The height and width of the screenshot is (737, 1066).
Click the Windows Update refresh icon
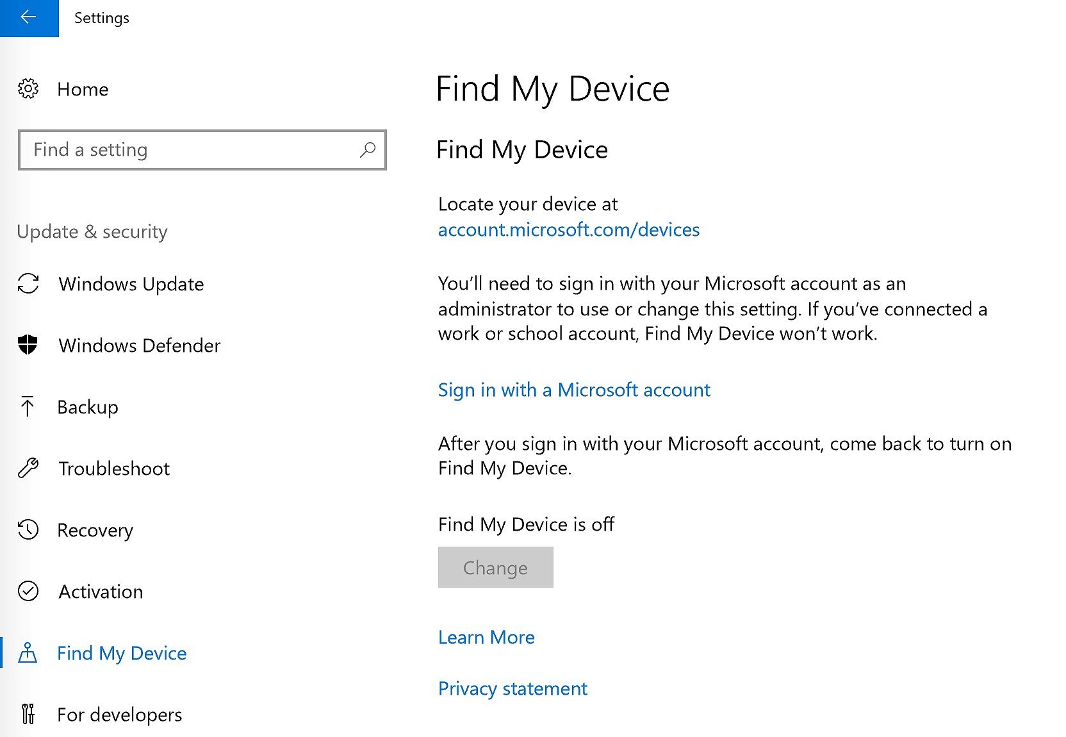[x=28, y=283]
